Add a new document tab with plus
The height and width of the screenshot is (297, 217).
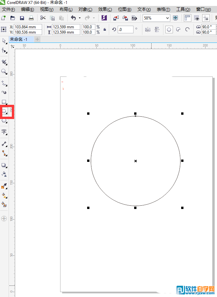[x=37, y=39]
